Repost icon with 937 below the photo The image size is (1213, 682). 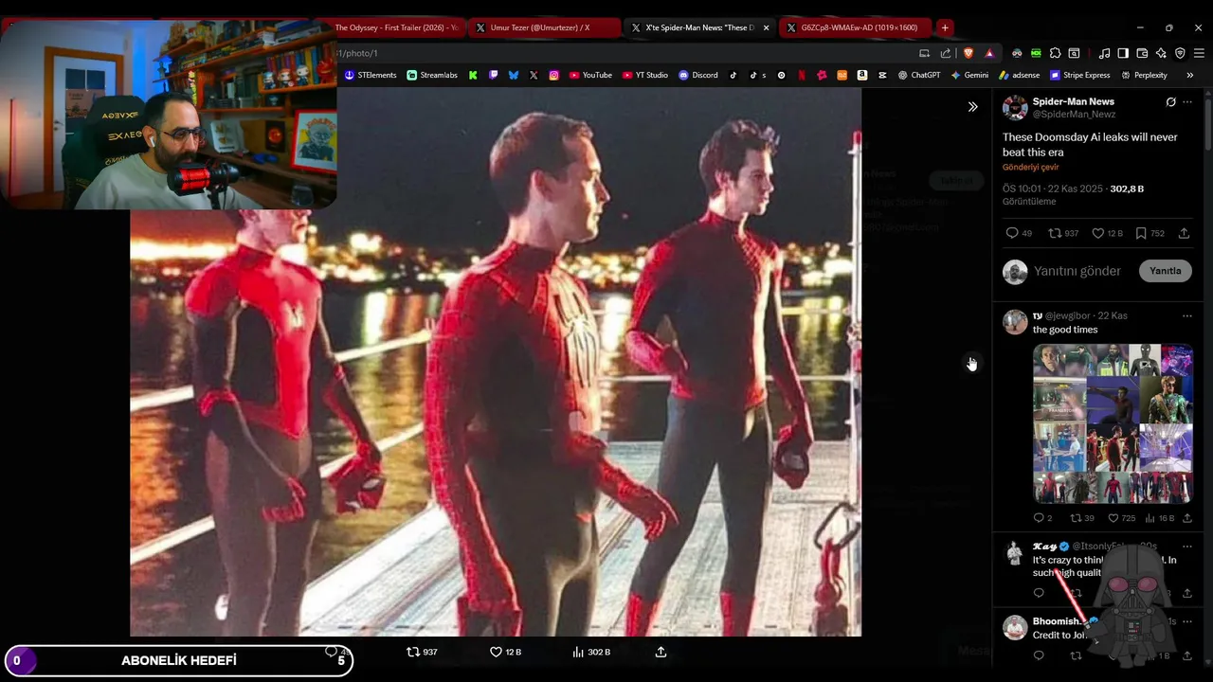(413, 652)
